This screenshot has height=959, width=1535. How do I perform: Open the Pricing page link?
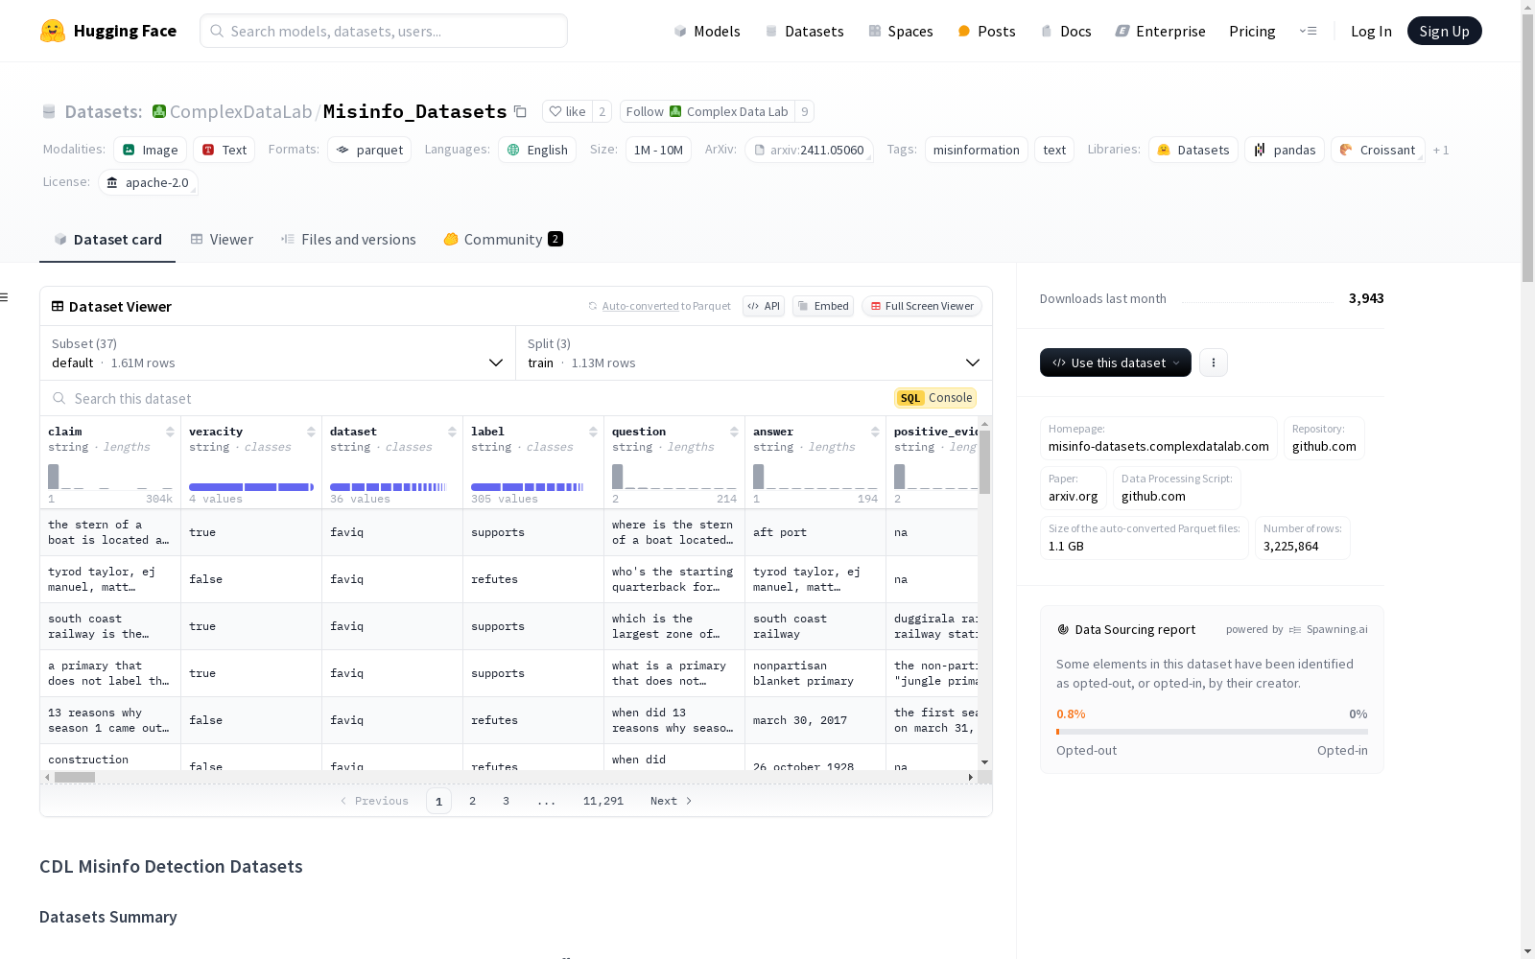(1252, 31)
